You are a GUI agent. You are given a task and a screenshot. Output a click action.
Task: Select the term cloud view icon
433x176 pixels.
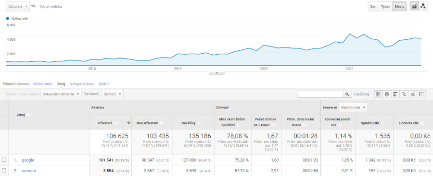413,94
